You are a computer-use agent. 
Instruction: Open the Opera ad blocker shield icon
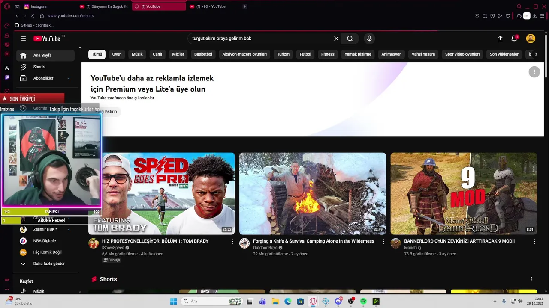pos(492,16)
